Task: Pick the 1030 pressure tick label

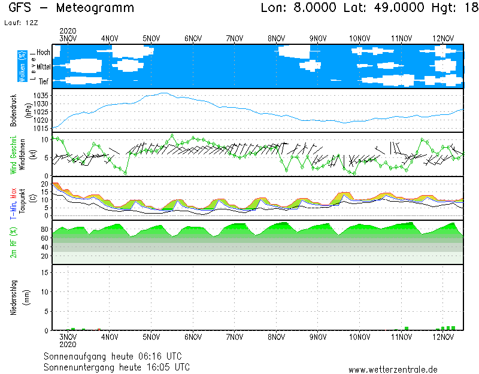Action: coord(41,104)
